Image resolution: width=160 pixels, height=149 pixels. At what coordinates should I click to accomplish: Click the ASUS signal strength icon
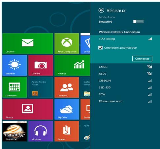150,74
